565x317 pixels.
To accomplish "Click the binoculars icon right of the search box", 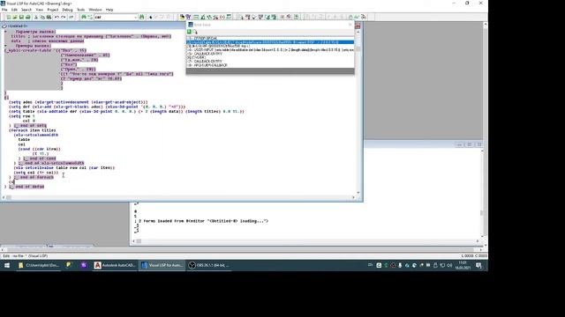I will click(x=141, y=17).
